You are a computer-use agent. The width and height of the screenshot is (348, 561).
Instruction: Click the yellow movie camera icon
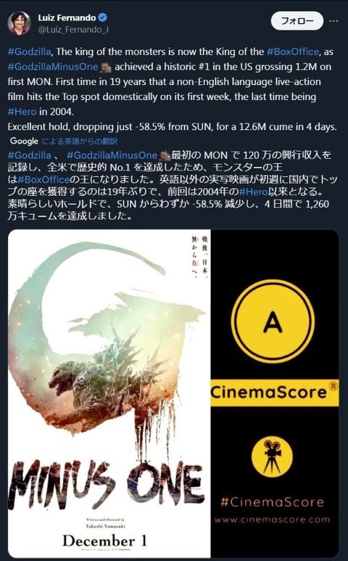click(273, 456)
